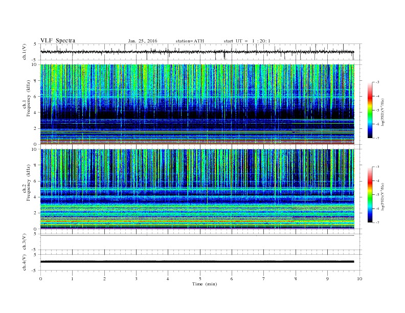Click time axis tick label "8"

tap(296, 279)
